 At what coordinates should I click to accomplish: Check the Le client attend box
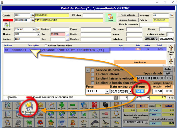tap(93, 74)
